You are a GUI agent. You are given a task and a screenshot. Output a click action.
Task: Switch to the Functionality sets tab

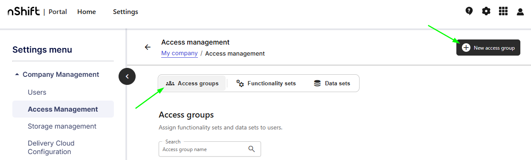click(266, 83)
